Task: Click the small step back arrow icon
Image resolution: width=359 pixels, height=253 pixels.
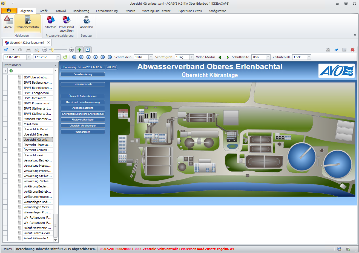Action: coord(88,57)
